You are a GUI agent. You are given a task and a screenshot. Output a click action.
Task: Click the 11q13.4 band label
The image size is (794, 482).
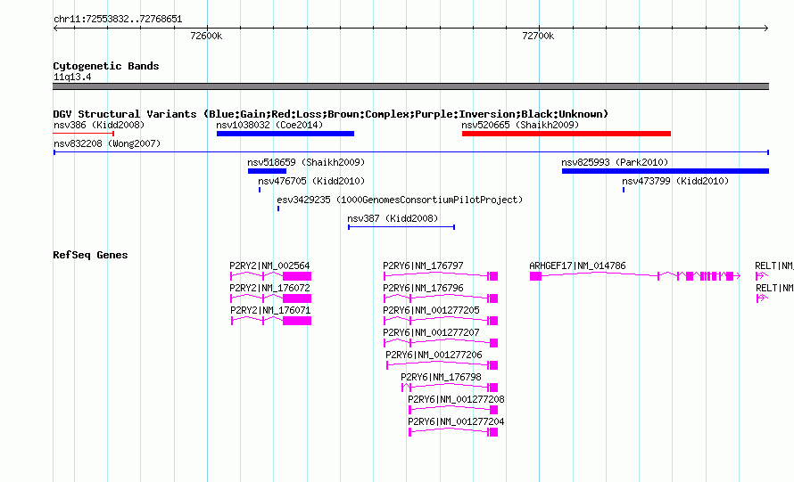(72, 77)
